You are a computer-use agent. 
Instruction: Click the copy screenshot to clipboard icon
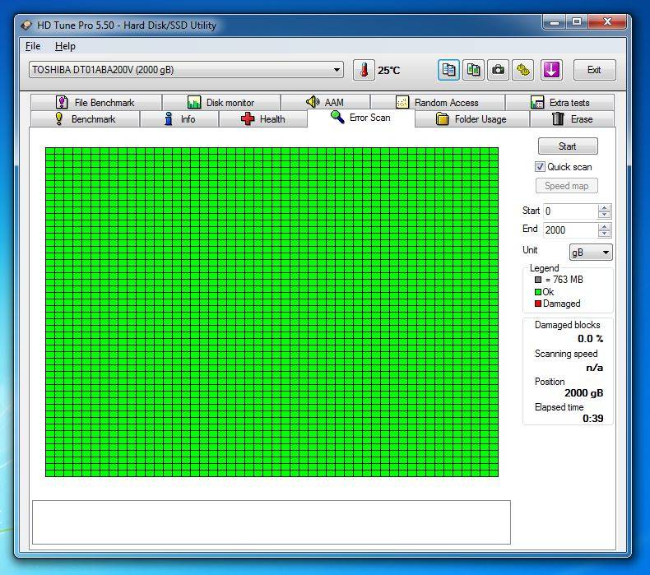click(x=473, y=70)
